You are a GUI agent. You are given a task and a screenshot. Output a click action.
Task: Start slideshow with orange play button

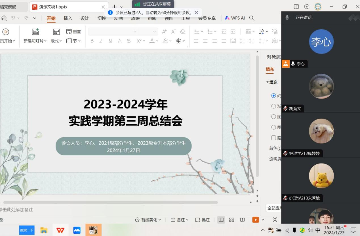click(256, 220)
